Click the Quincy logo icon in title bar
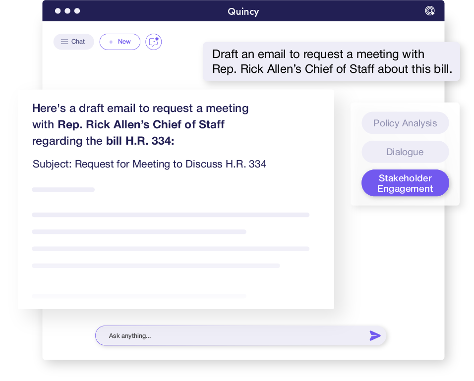This screenshot has height=381, width=474. pos(430,11)
